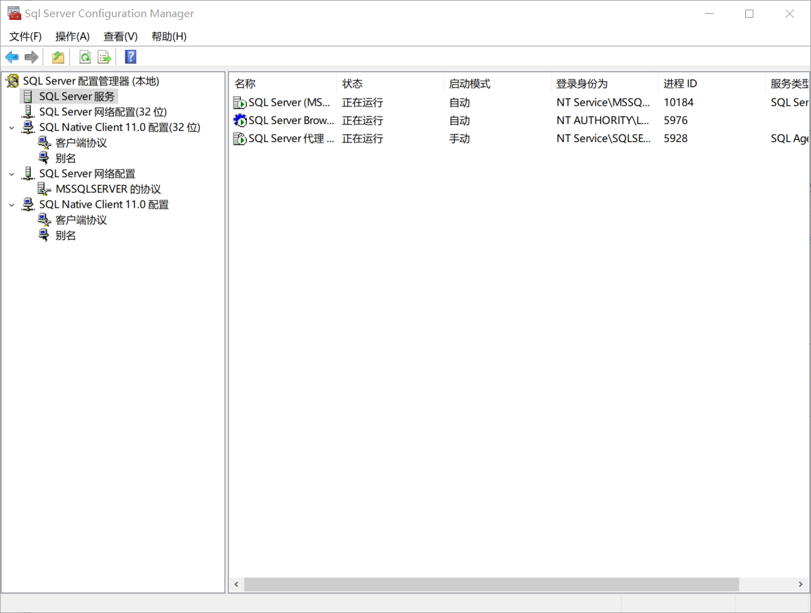Collapse SQL Native Client 11.0 配置(32 位) node
This screenshot has width=811, height=613.
tap(12, 128)
